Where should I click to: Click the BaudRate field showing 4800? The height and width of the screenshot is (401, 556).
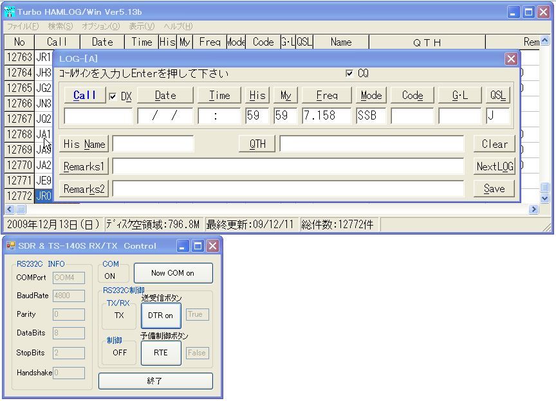click(x=69, y=296)
